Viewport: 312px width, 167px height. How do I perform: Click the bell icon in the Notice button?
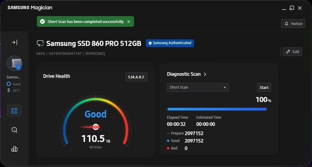pos(286,23)
